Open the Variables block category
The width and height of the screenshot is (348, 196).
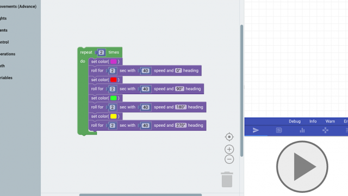pos(6,78)
